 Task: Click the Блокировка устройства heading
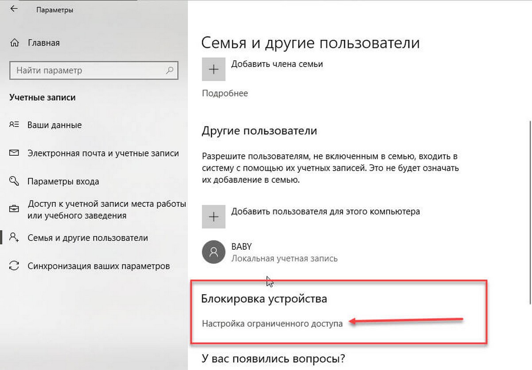coord(264,299)
